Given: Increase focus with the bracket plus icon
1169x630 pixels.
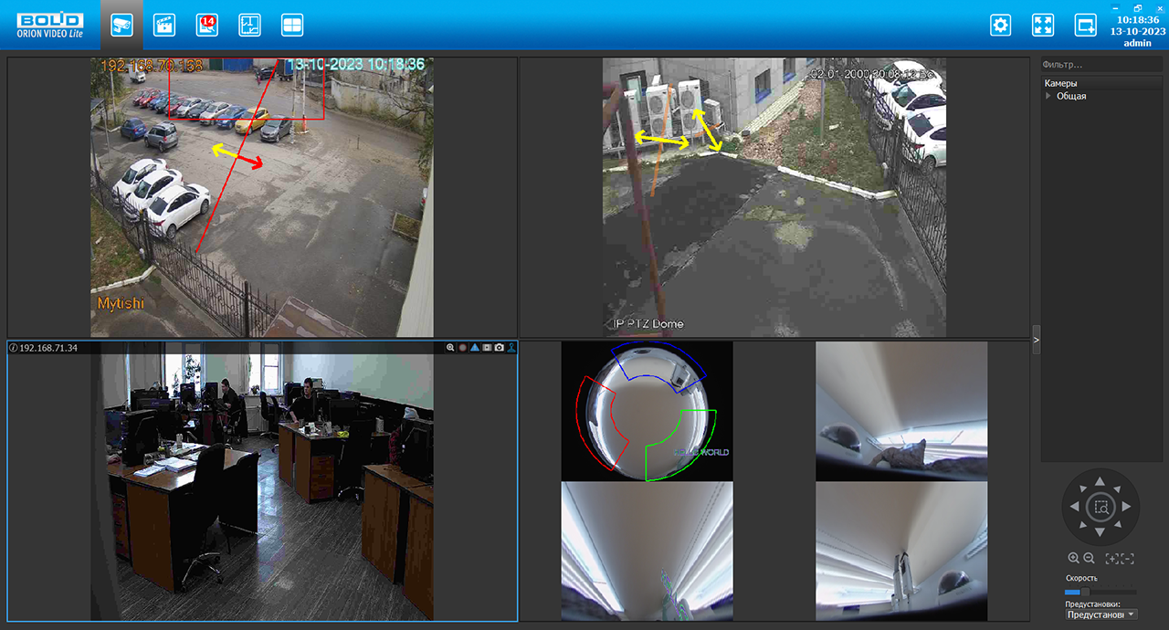Looking at the screenshot, I should click(1111, 558).
